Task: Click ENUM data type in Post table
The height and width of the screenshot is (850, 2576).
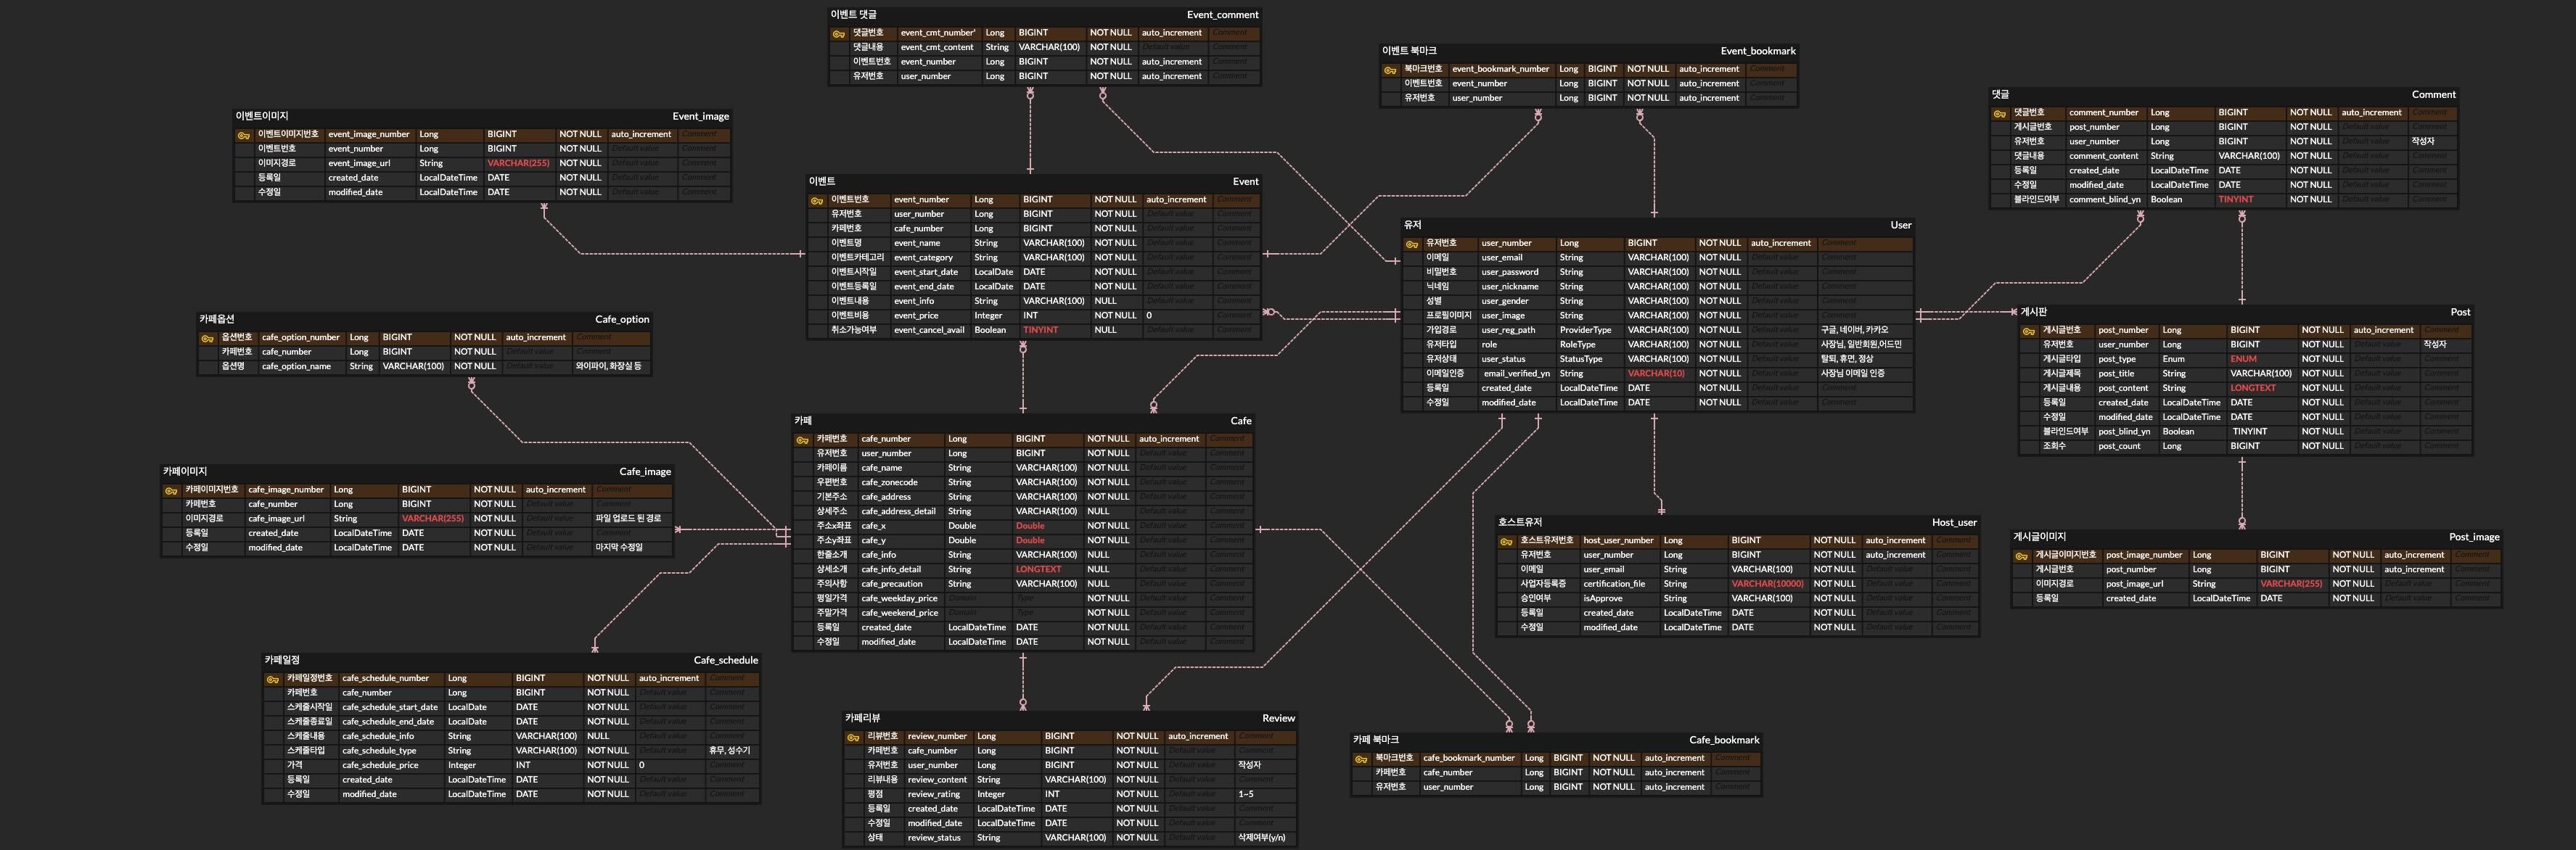Action: coord(2243,359)
